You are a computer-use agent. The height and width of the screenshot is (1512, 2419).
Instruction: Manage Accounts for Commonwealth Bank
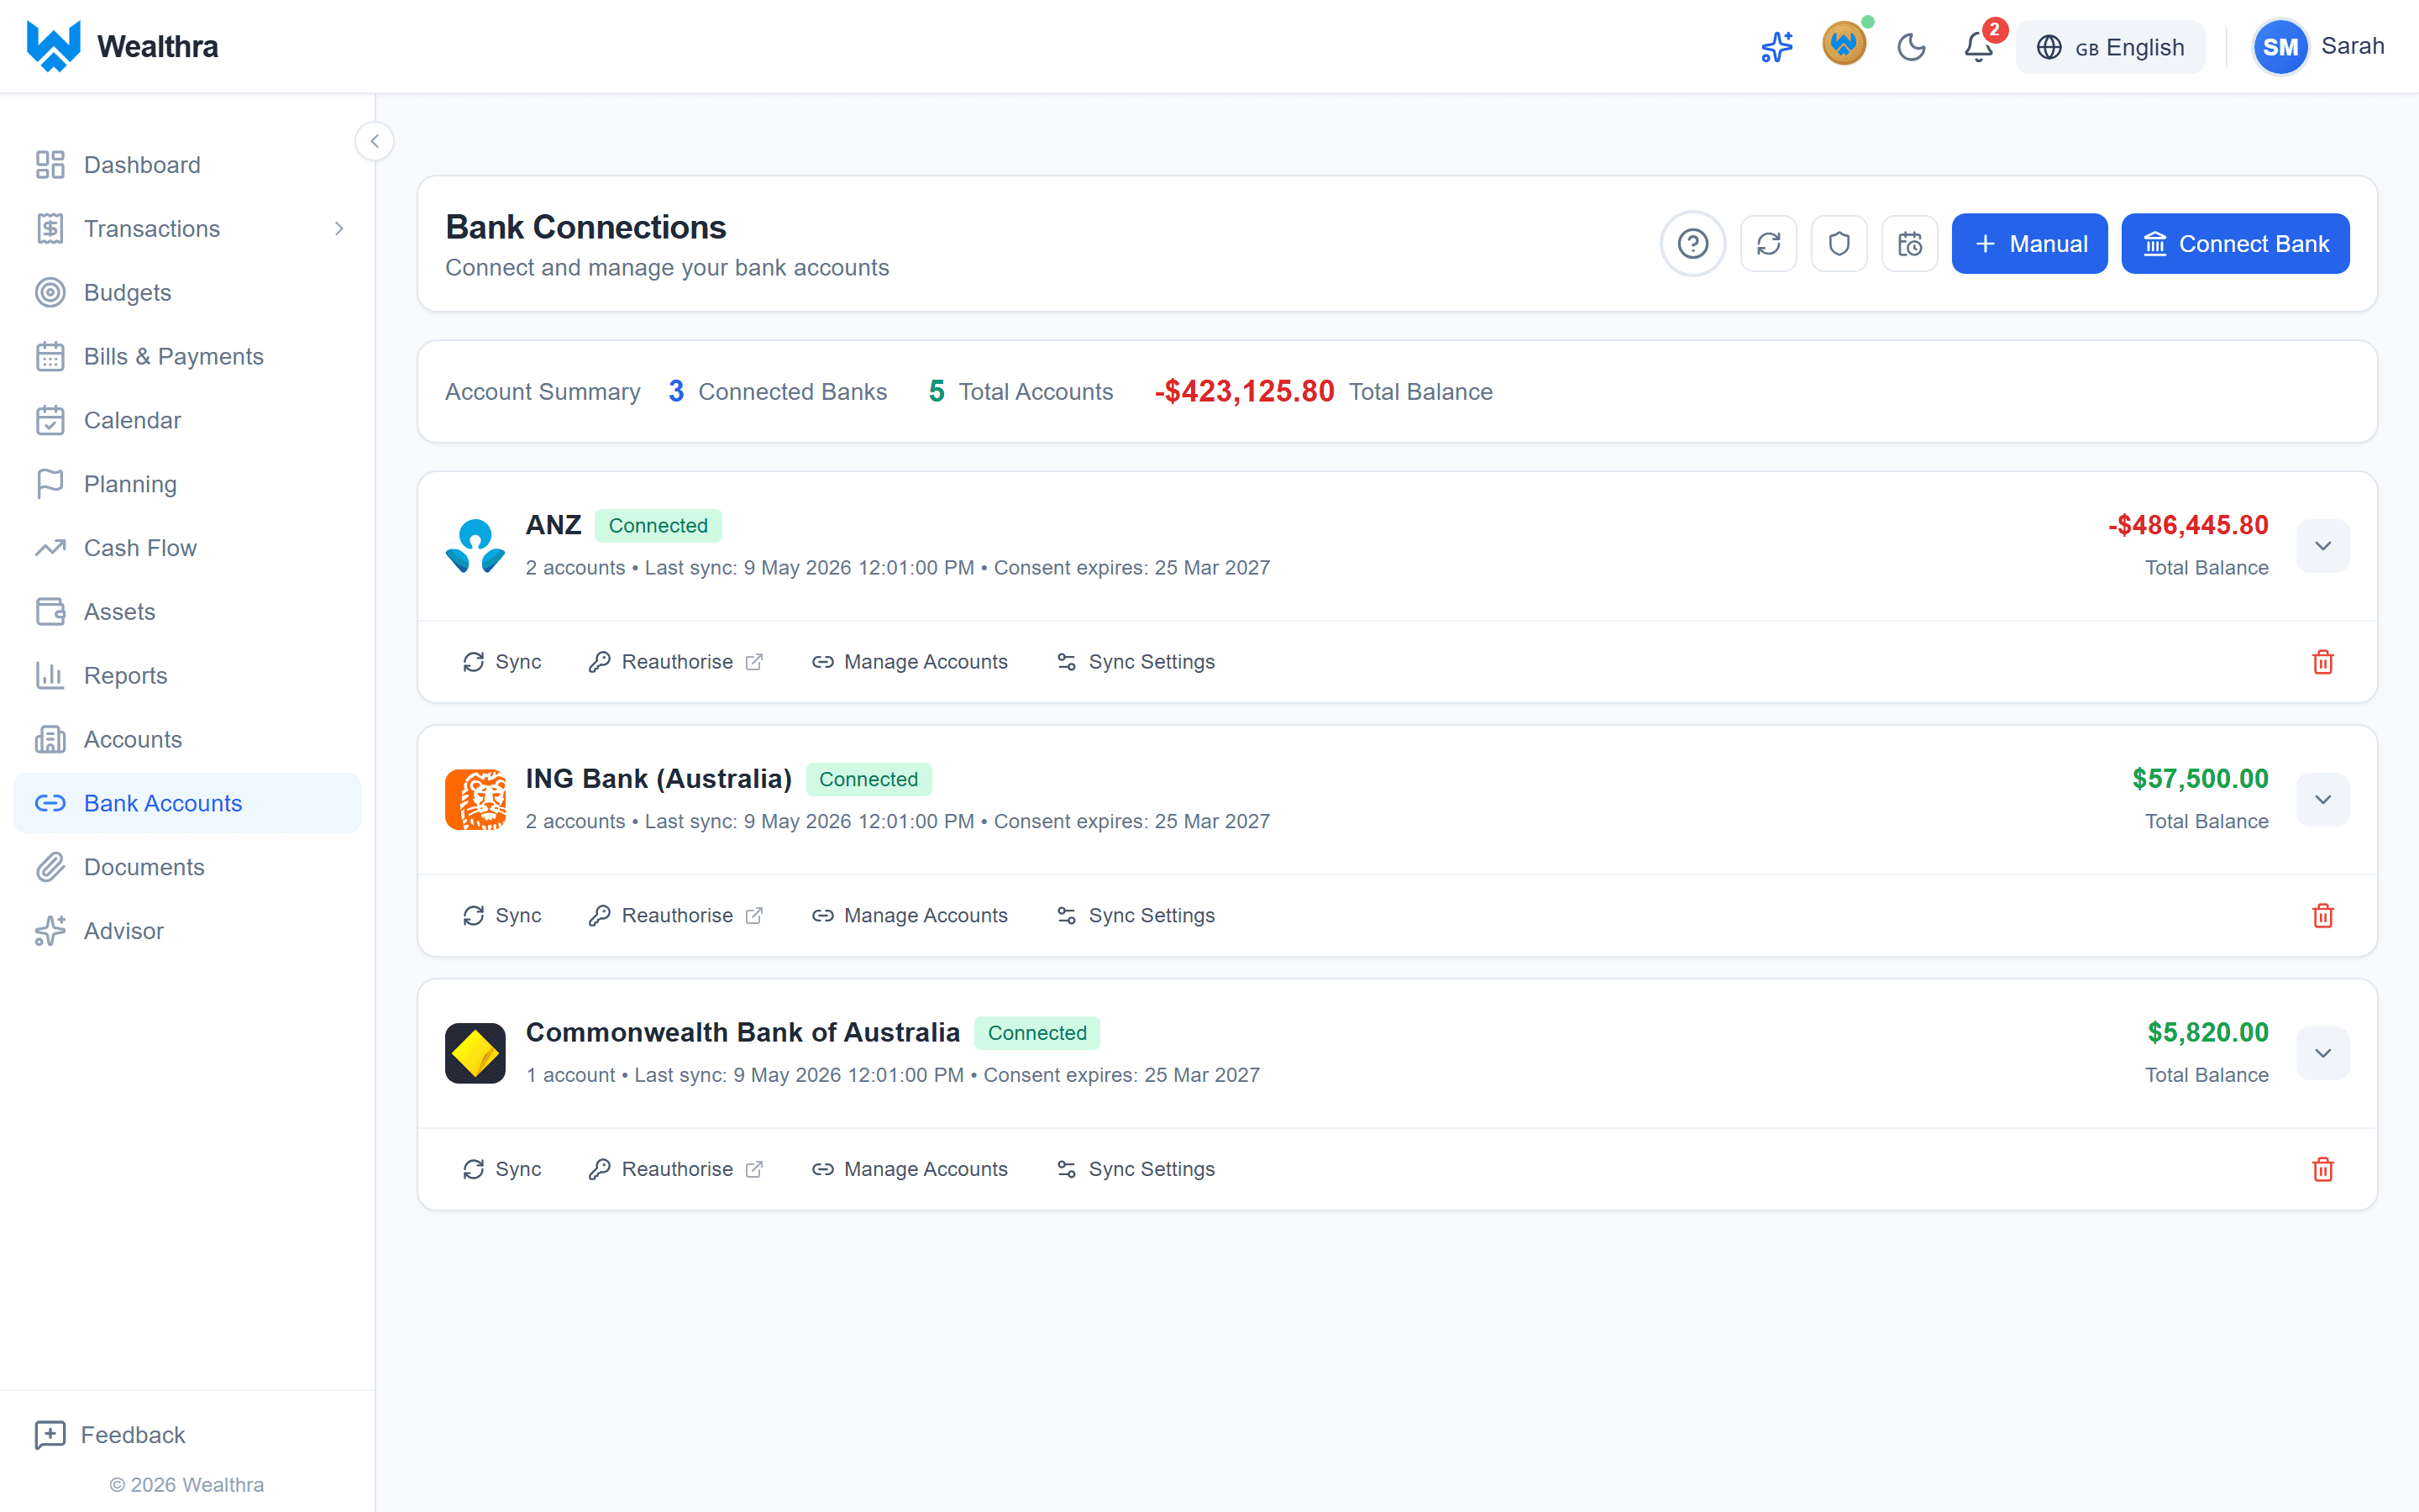pyautogui.click(x=910, y=1169)
